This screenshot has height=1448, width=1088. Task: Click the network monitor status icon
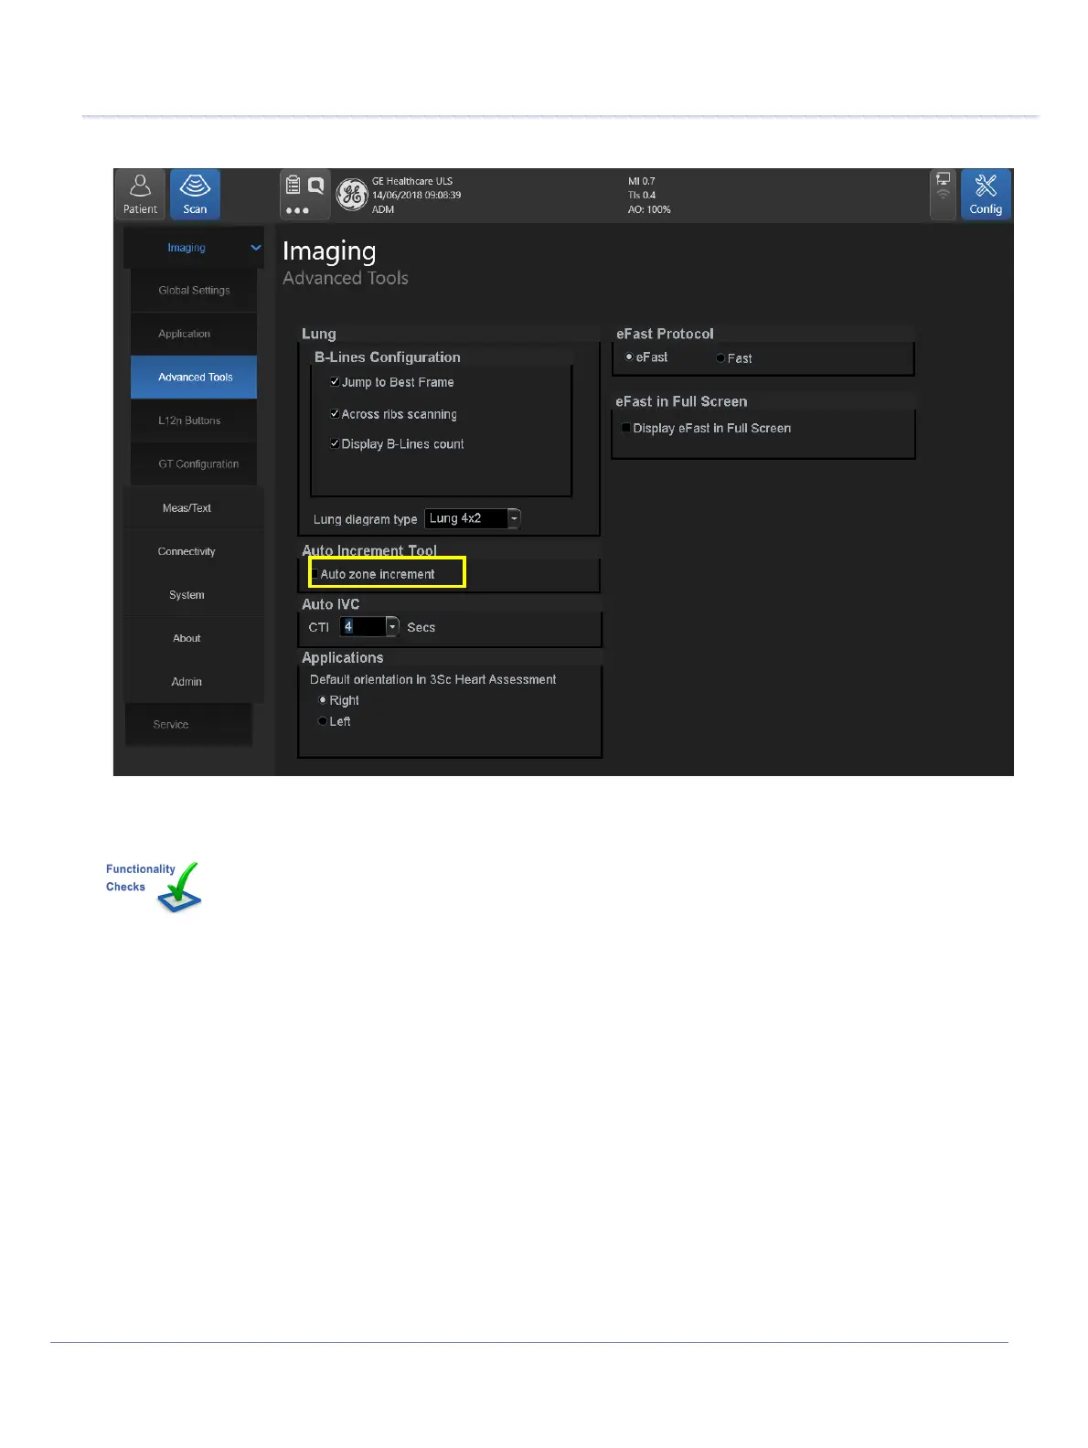tap(943, 179)
